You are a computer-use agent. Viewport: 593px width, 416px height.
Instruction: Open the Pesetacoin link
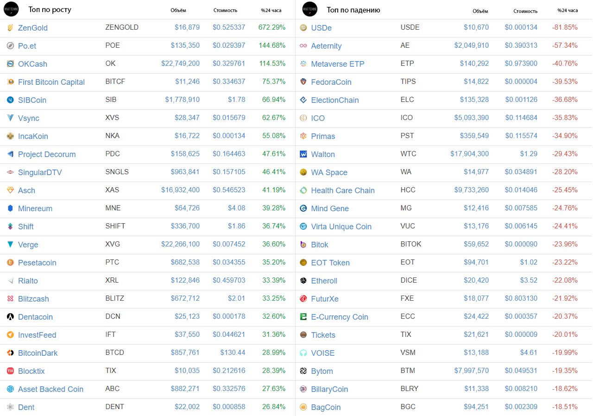tap(37, 263)
